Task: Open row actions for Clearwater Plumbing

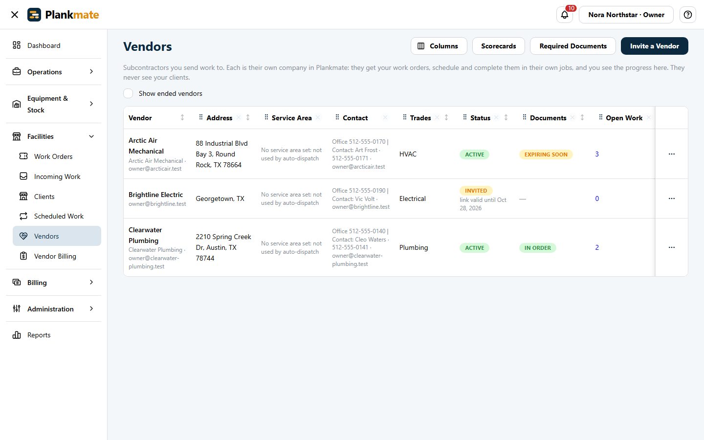Action: pos(672,247)
